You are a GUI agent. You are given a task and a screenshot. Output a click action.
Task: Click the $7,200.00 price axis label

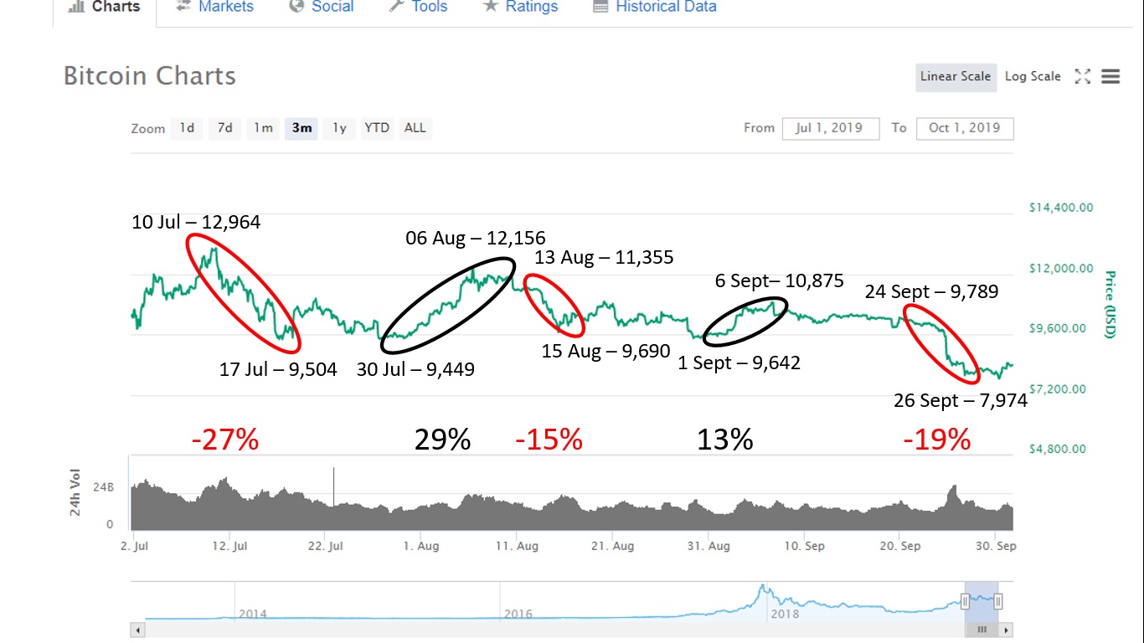click(x=1058, y=388)
